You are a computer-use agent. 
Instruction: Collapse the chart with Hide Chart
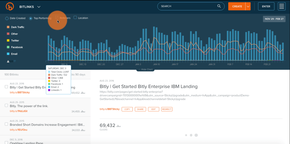pyautogui.click(x=145, y=70)
